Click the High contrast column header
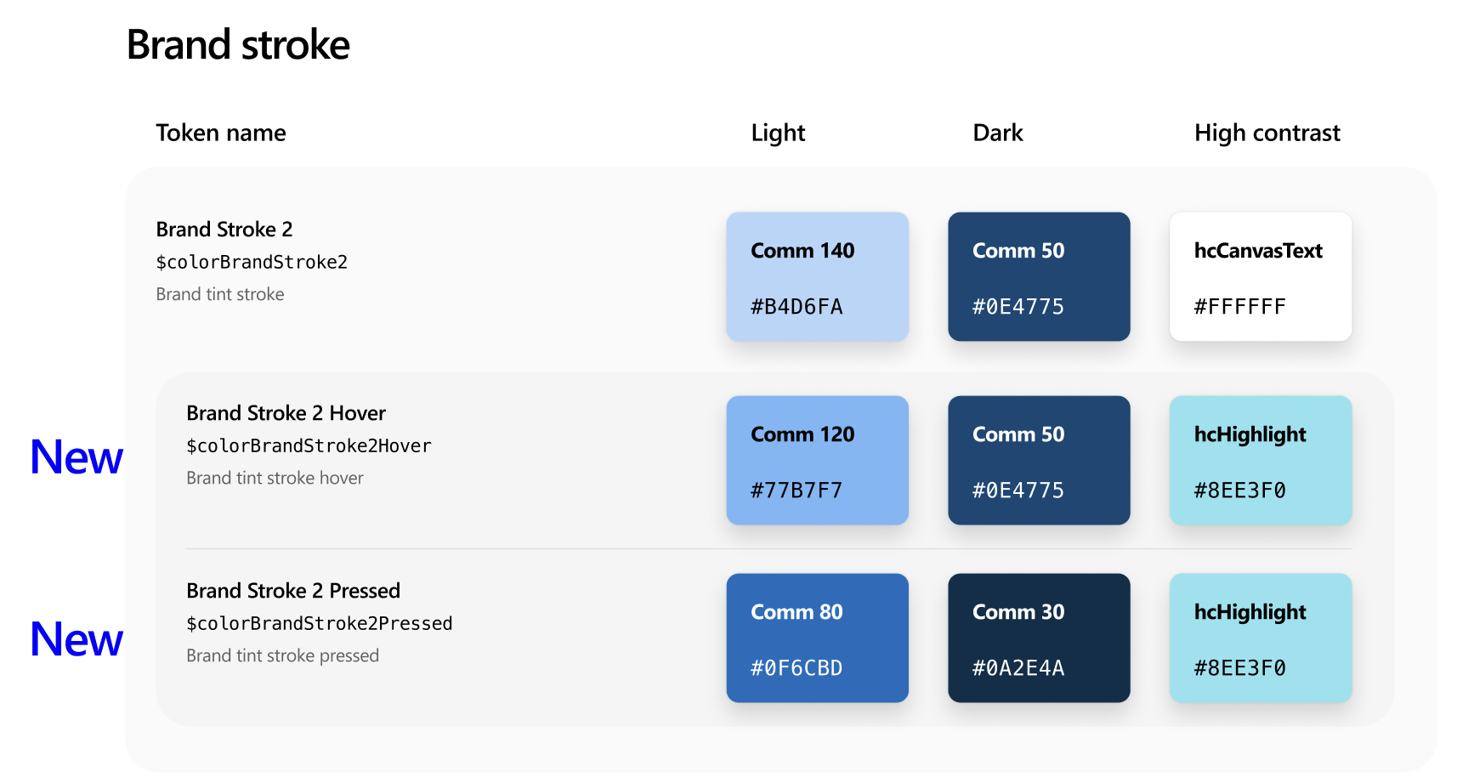Viewport: 1474px width, 777px height. [x=1267, y=133]
